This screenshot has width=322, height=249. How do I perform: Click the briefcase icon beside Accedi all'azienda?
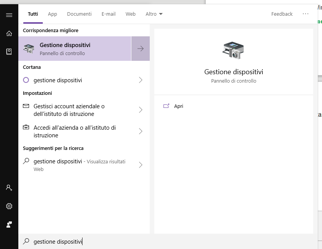26,127
